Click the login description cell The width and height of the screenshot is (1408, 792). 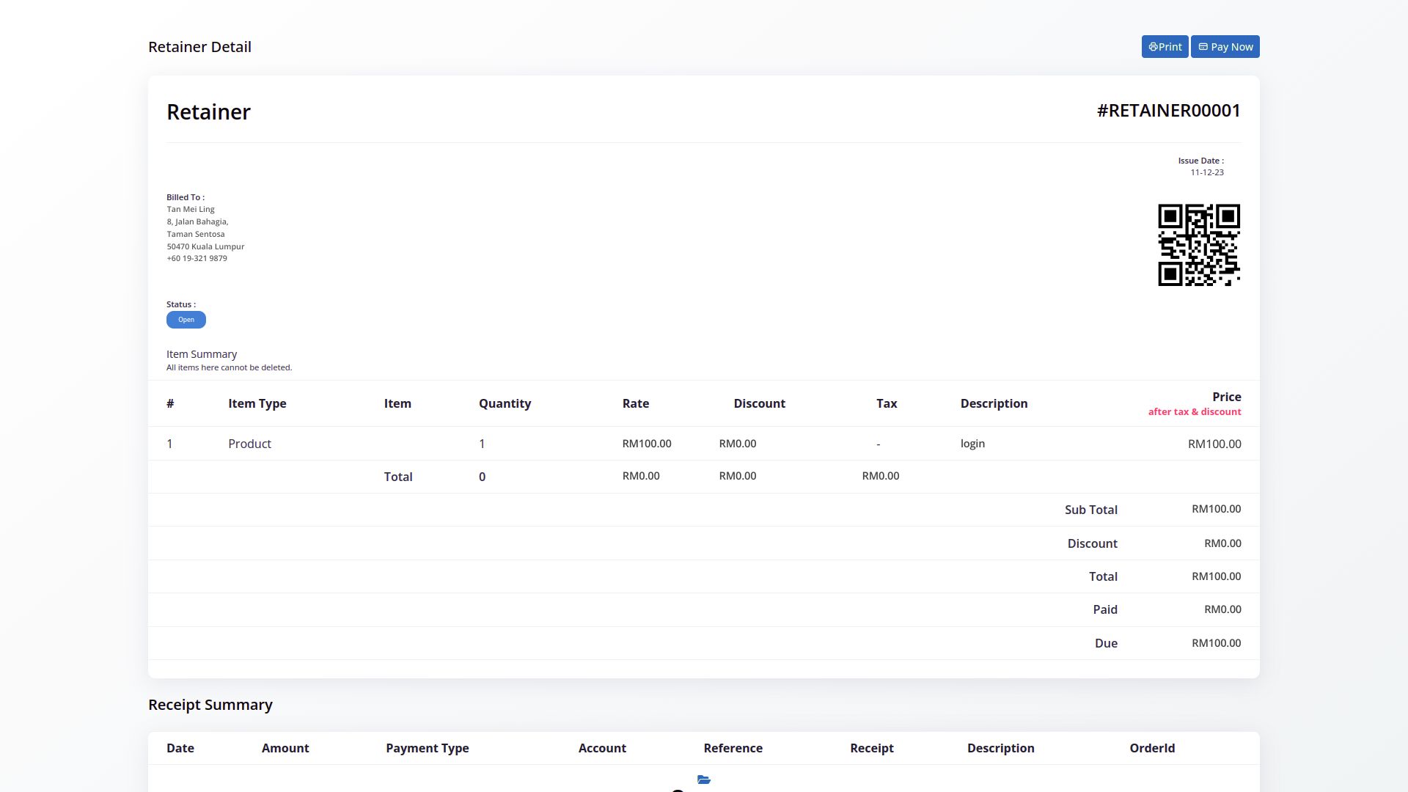point(972,444)
